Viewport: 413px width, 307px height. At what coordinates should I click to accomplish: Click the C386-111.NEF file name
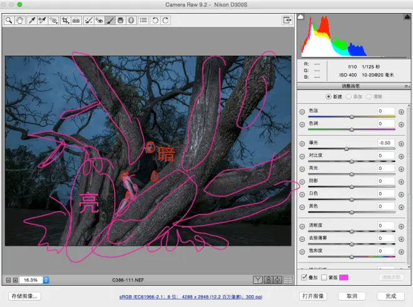click(x=128, y=280)
